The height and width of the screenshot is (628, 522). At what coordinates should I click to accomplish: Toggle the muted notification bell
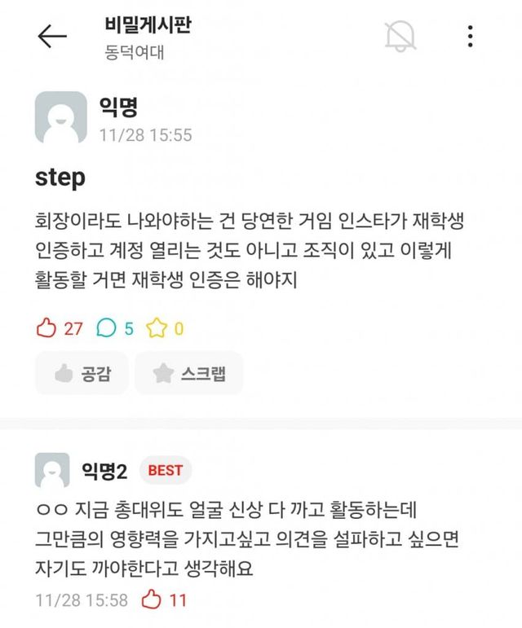click(x=400, y=36)
